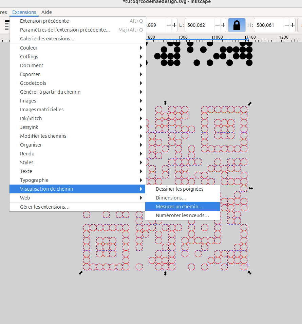Click into the L width input field
302x324 pixels.
(200, 25)
